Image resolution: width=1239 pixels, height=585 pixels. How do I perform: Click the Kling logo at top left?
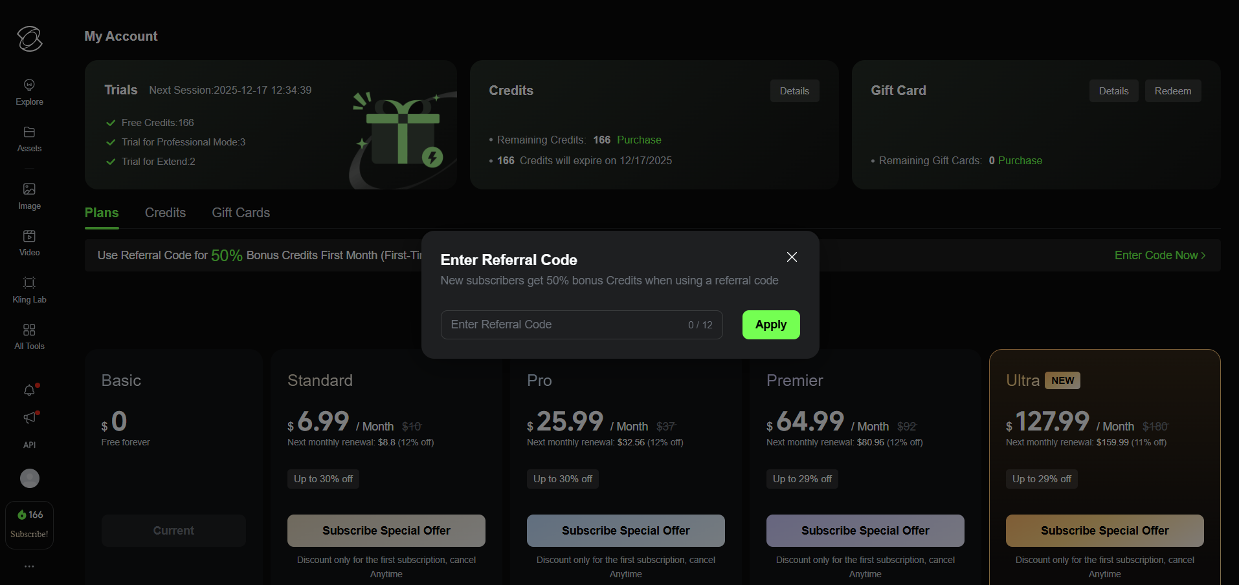coord(29,39)
